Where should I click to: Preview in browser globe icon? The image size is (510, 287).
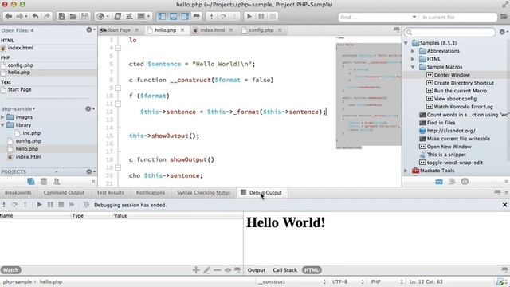click(x=101, y=16)
